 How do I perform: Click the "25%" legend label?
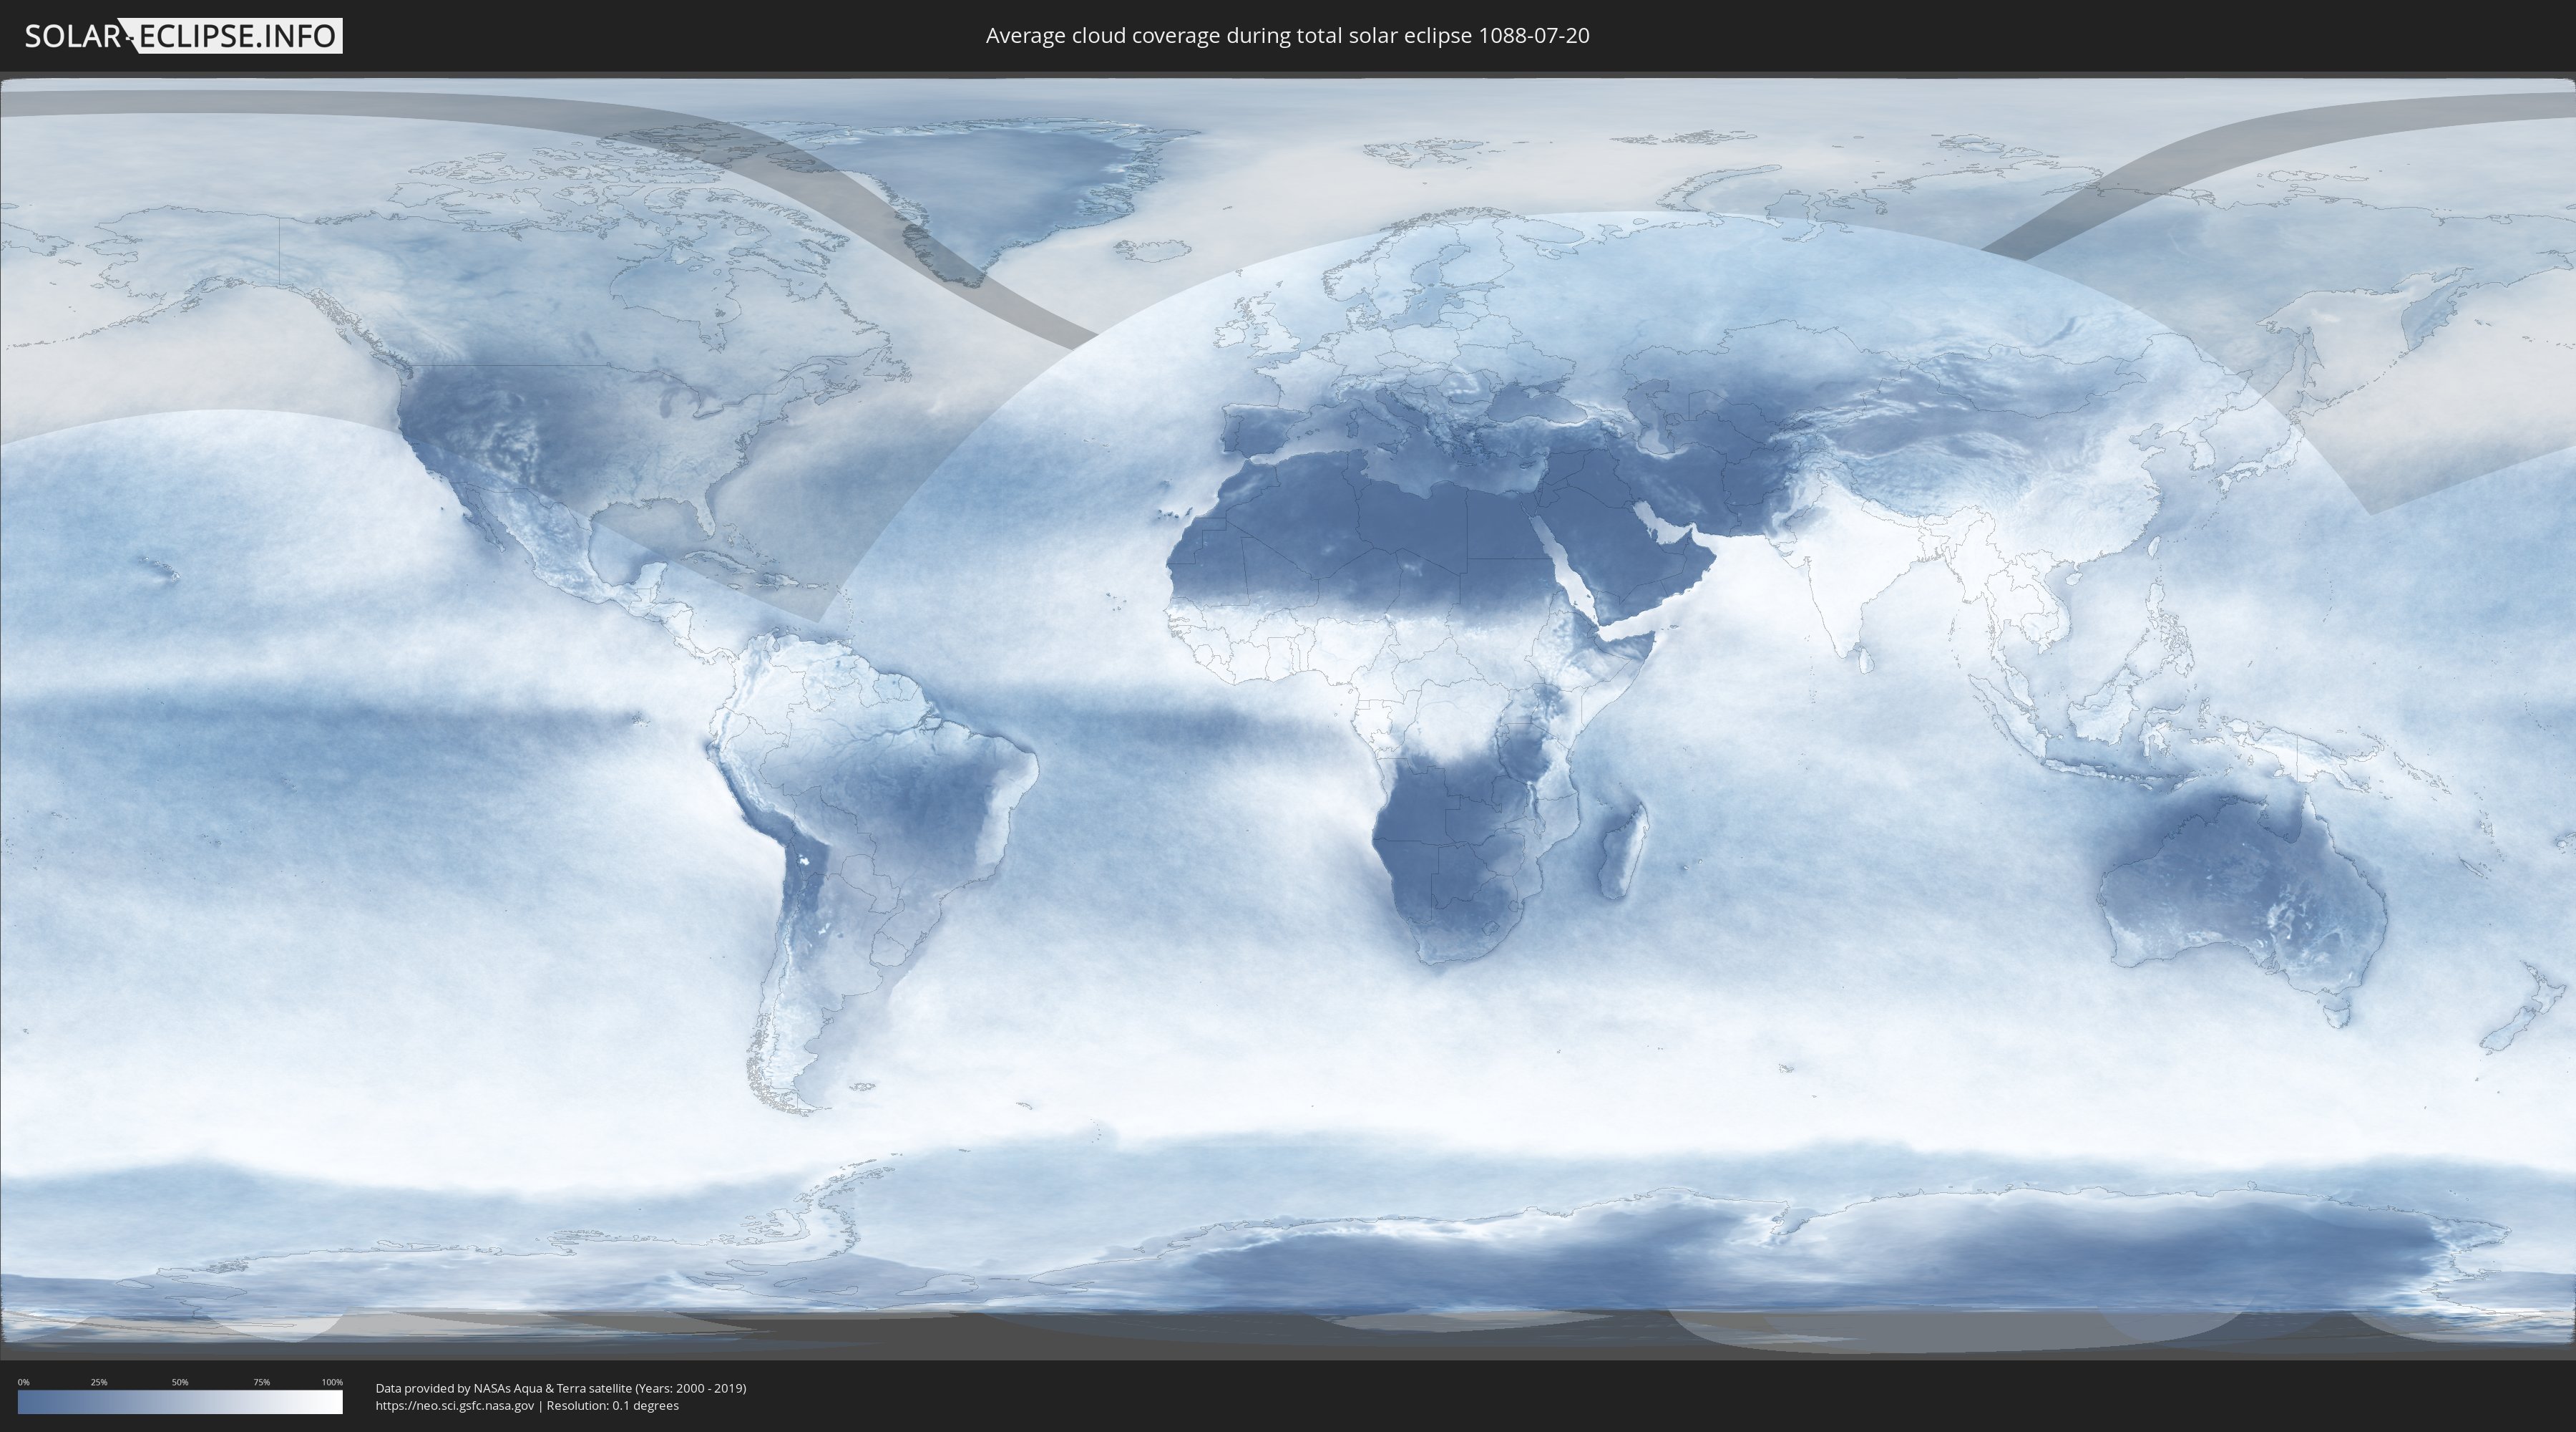[99, 1382]
